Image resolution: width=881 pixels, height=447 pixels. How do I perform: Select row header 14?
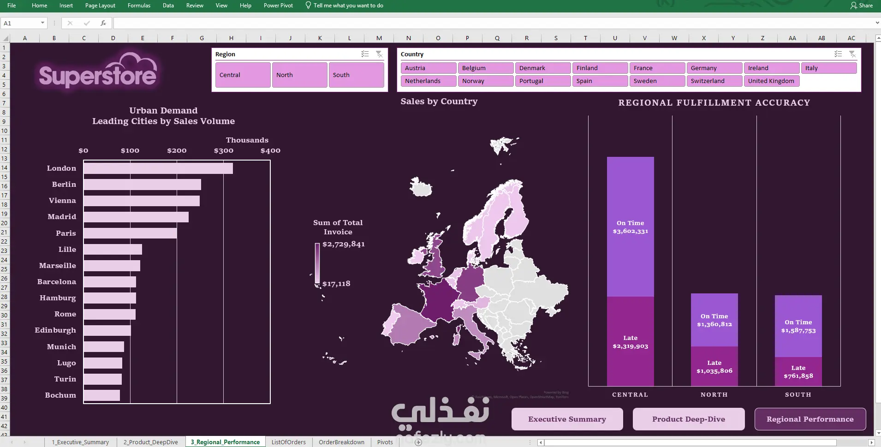click(5, 167)
